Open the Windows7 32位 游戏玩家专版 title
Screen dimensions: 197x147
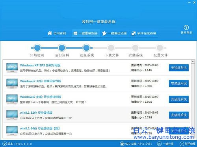pyautogui.click(x=41, y=81)
